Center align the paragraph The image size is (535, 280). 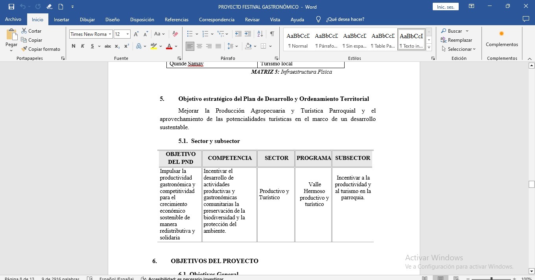(199, 46)
